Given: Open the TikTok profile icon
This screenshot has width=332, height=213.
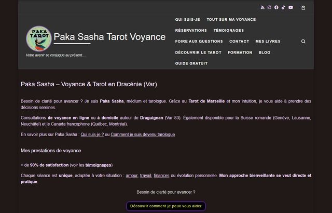Looking at the screenshot, I should pos(284,7).
